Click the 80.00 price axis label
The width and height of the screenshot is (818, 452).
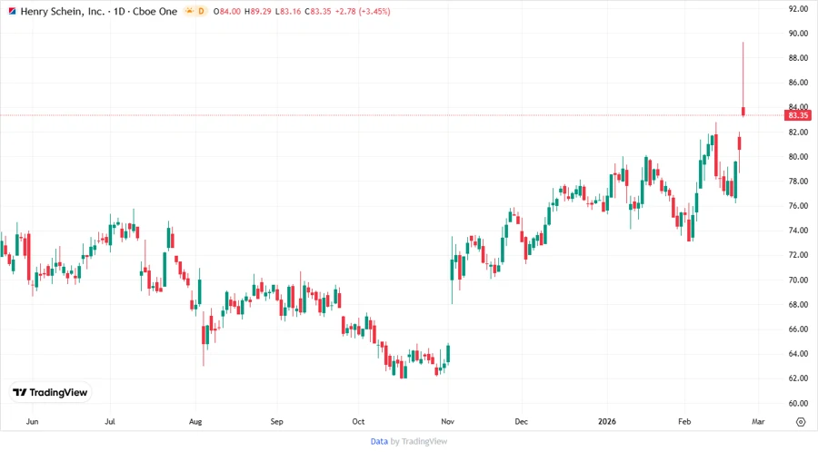pyautogui.click(x=798, y=157)
